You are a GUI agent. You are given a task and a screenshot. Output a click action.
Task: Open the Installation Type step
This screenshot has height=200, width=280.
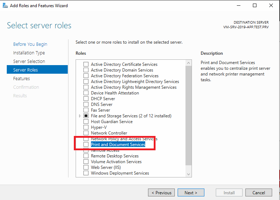coord(29,53)
